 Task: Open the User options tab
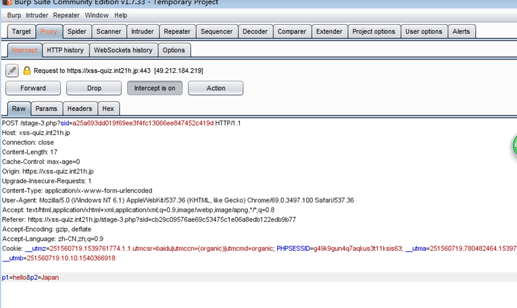pos(424,32)
